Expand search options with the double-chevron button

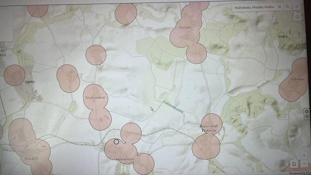coord(296,7)
